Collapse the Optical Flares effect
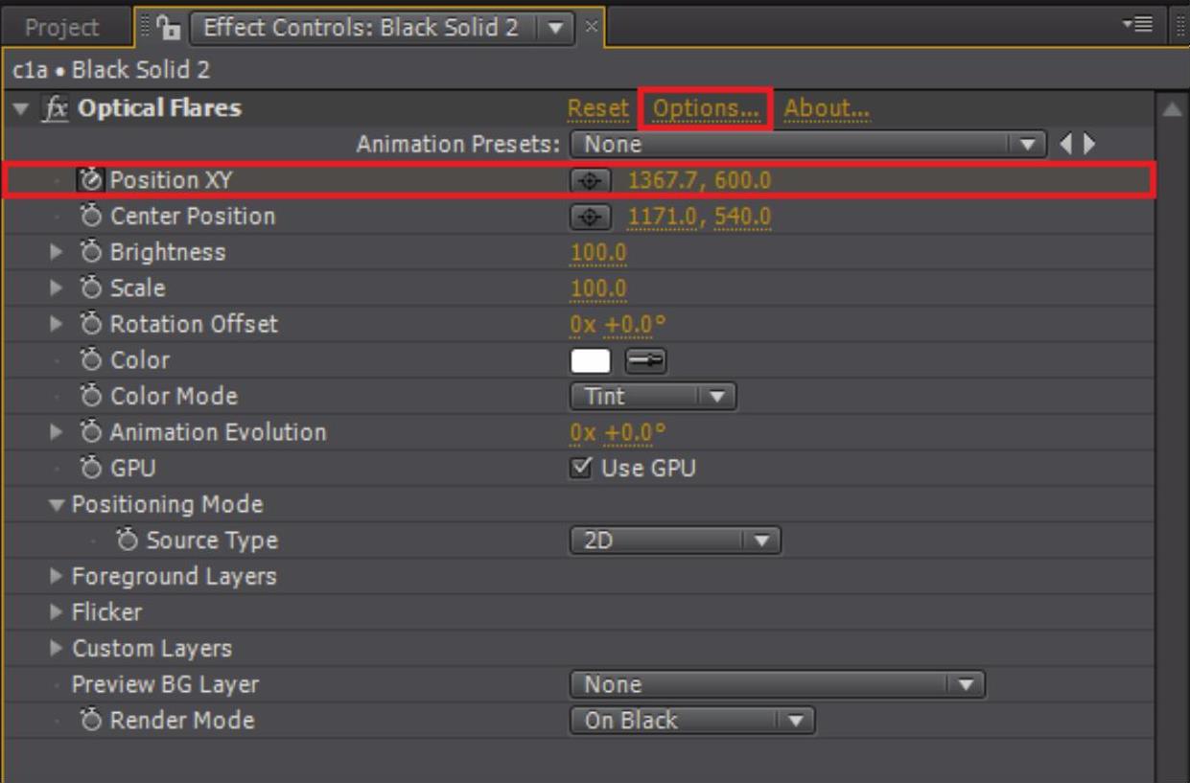The height and width of the screenshot is (783, 1190). (x=21, y=108)
